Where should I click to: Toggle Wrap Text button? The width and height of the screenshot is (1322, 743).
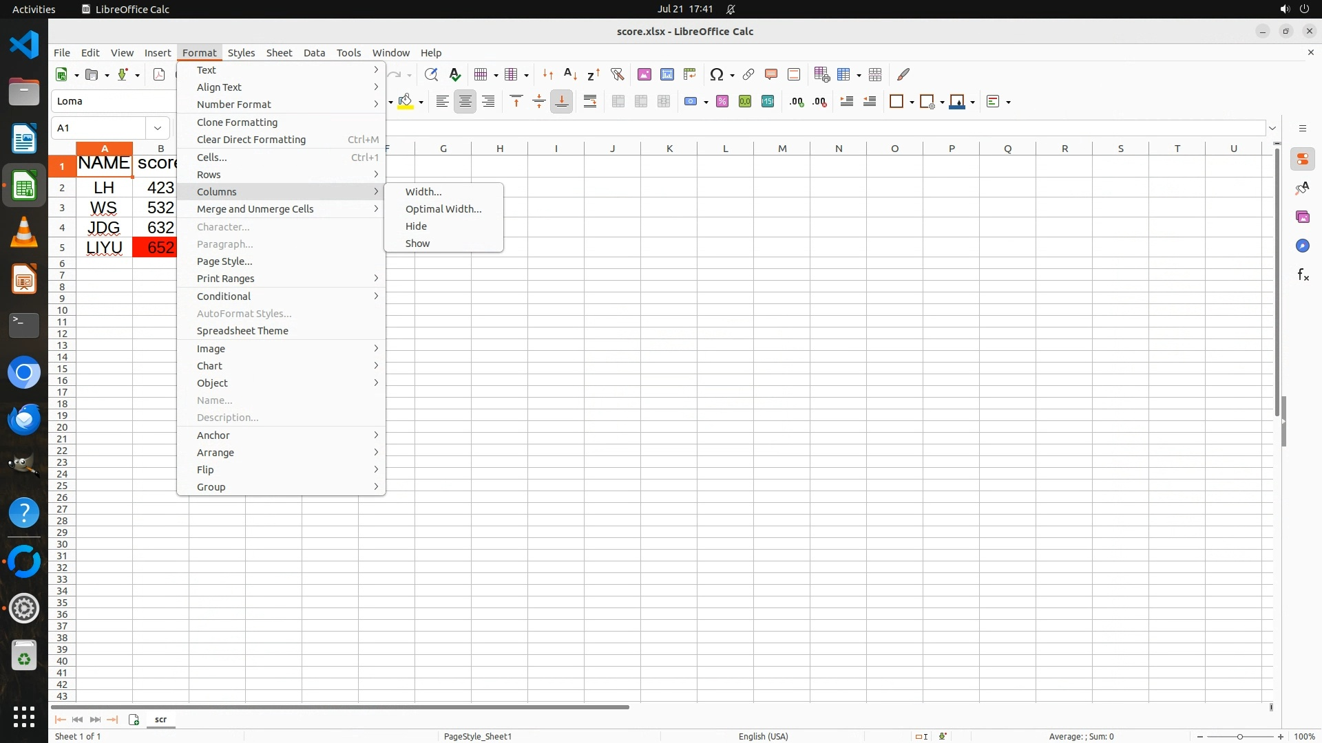590,102
